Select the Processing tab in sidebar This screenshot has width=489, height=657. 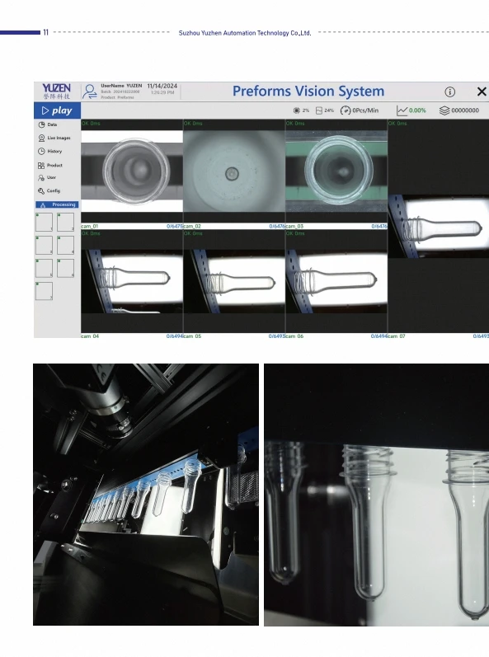pyautogui.click(x=57, y=204)
